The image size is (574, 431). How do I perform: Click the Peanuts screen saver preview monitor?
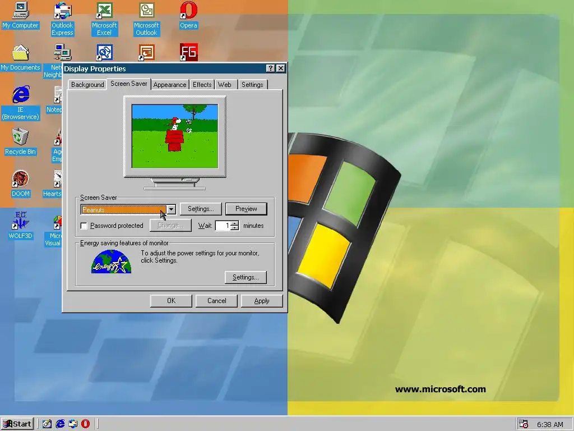click(x=175, y=136)
